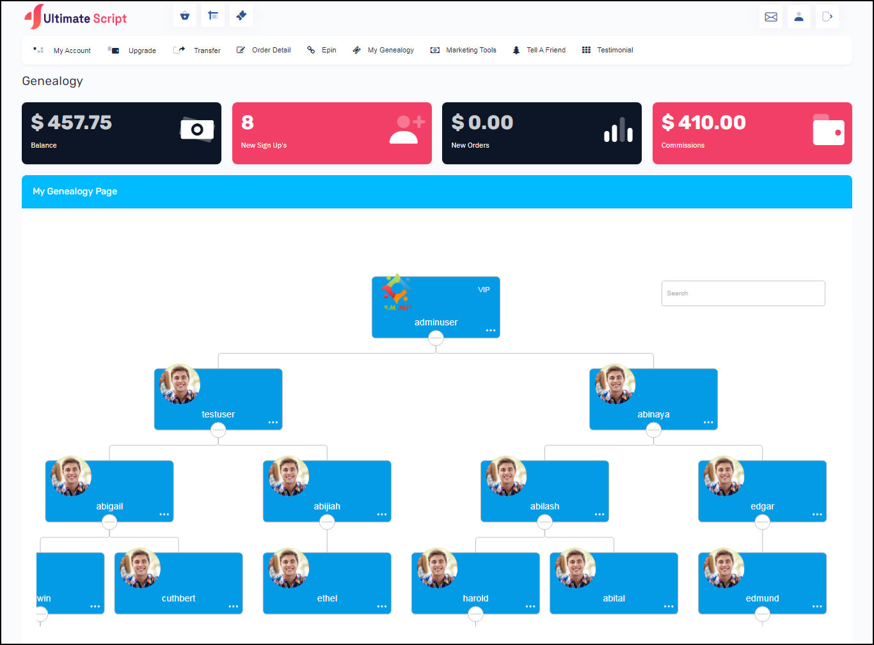
Task: Focus the genealogy Search field
Action: click(743, 293)
